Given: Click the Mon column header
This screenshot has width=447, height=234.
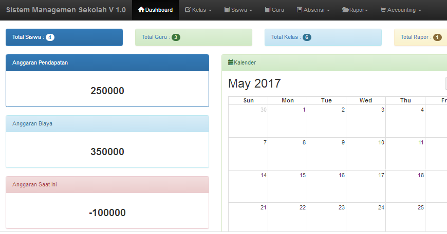Looking at the screenshot, I should click(287, 100).
